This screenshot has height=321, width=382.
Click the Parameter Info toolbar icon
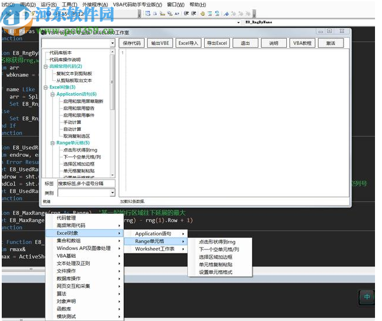point(170,13)
